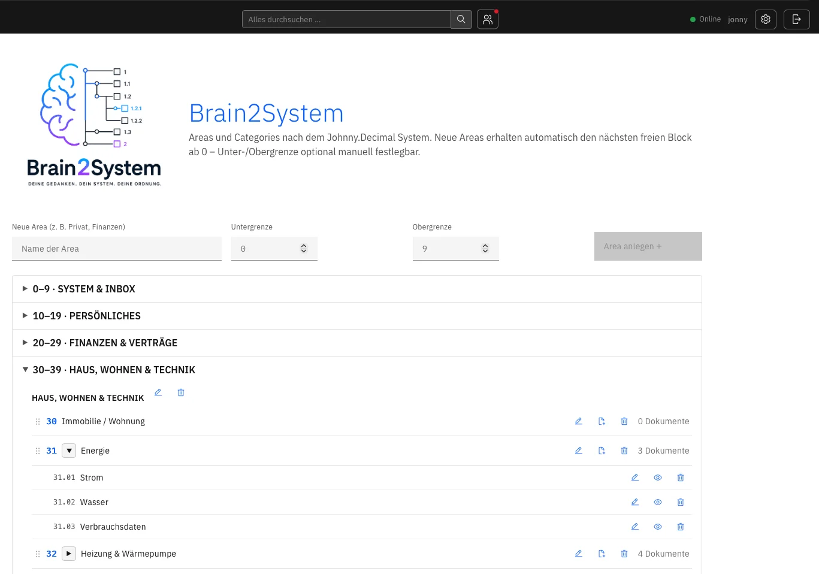Open settings gear icon
The height and width of the screenshot is (574, 819).
[766, 19]
